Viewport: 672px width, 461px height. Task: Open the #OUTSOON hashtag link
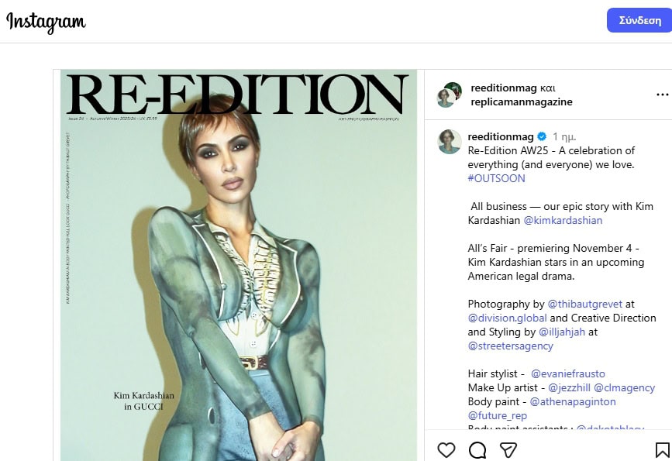coord(496,178)
